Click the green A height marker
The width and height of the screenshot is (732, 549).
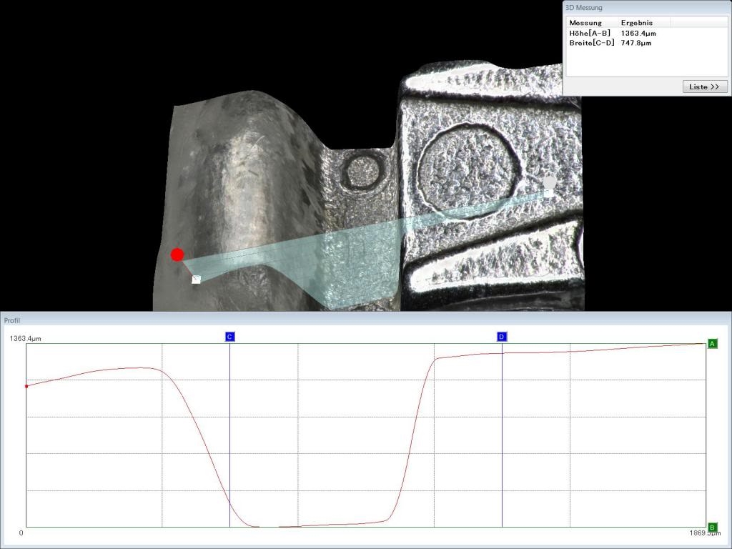[712, 344]
